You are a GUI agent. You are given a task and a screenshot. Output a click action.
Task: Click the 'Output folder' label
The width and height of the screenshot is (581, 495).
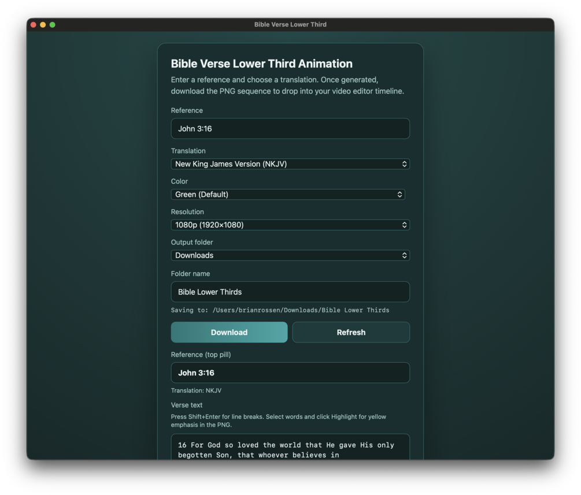(192, 242)
